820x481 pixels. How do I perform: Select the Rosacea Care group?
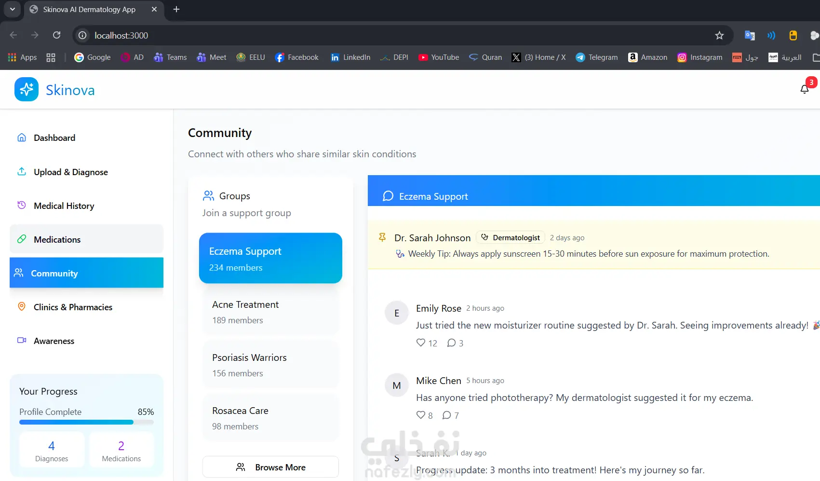tap(270, 418)
